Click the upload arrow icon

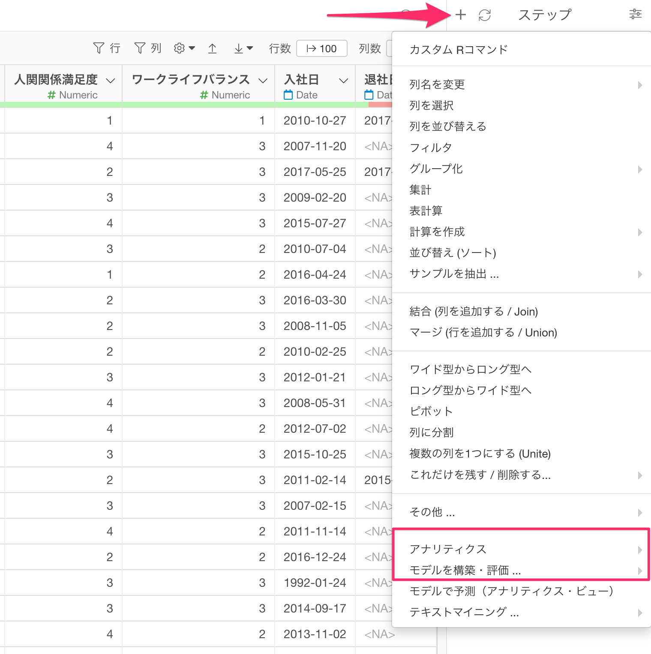pyautogui.click(x=212, y=48)
